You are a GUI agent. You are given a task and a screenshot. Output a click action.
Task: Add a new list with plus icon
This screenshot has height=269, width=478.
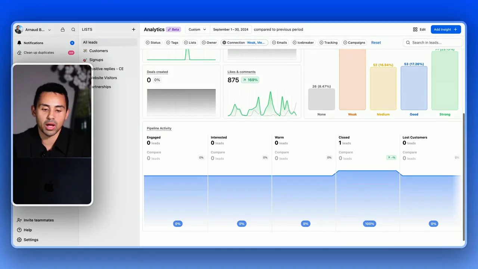coord(134,30)
